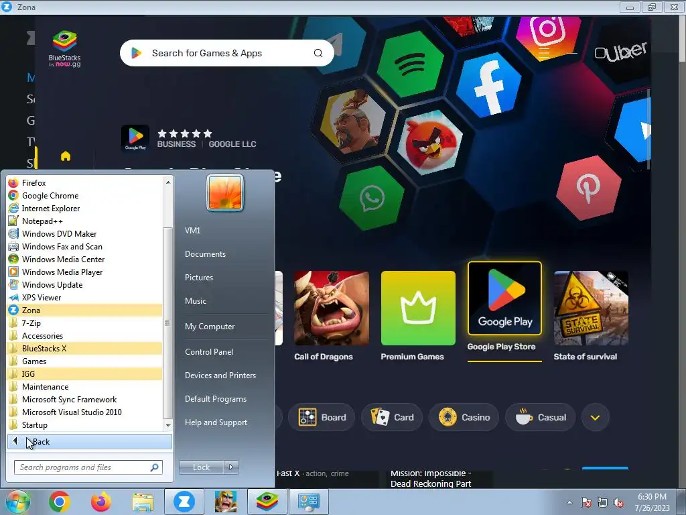Open Default Programs
This screenshot has height=515, width=686.
[x=215, y=399]
